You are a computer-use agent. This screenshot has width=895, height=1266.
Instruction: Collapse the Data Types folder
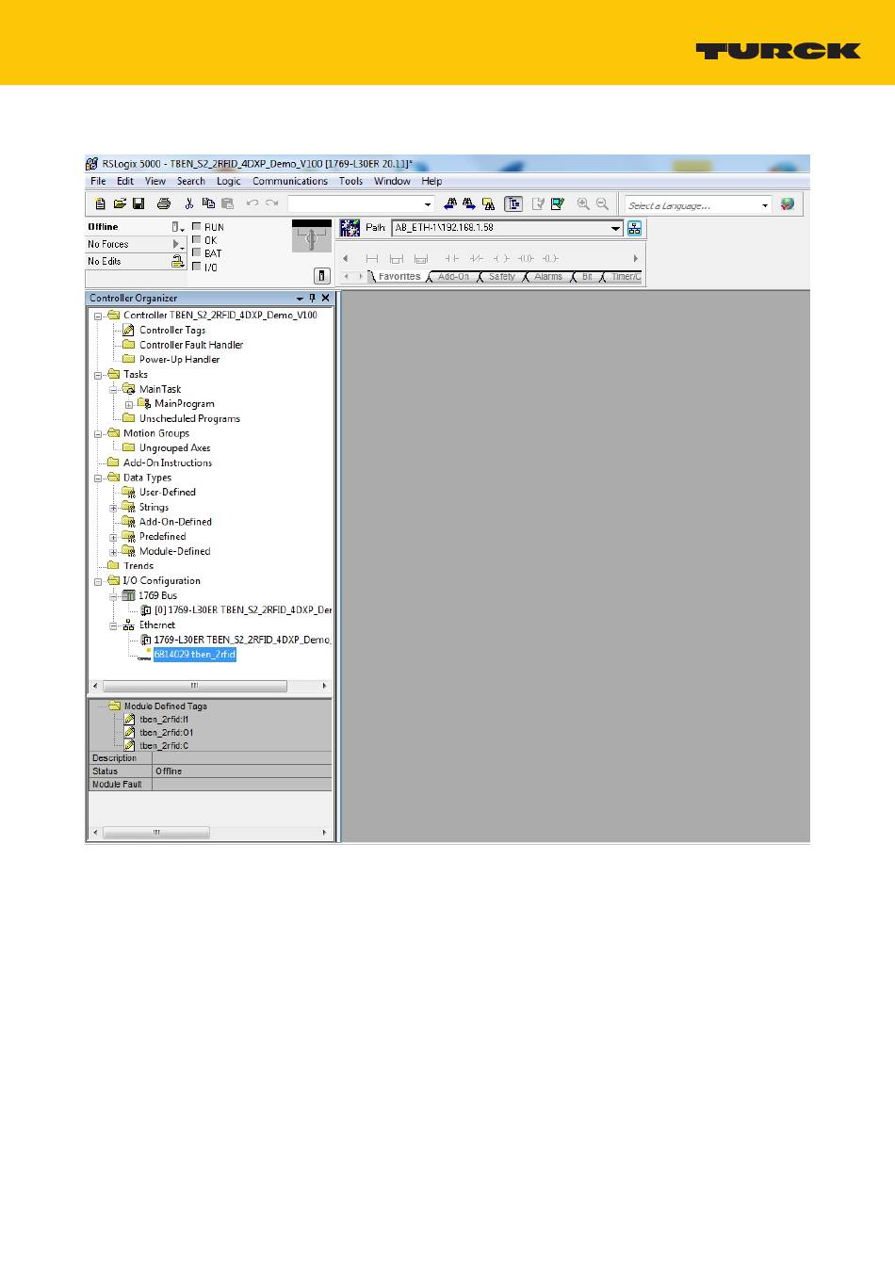tap(98, 479)
